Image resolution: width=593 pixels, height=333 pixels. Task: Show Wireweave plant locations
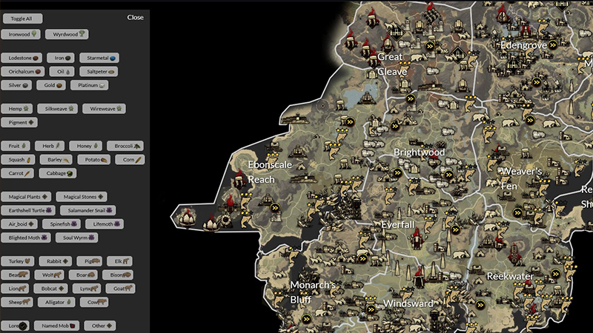point(104,109)
